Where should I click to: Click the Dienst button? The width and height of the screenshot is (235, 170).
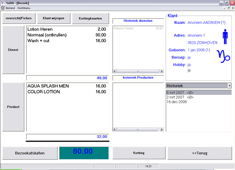pos(13,50)
